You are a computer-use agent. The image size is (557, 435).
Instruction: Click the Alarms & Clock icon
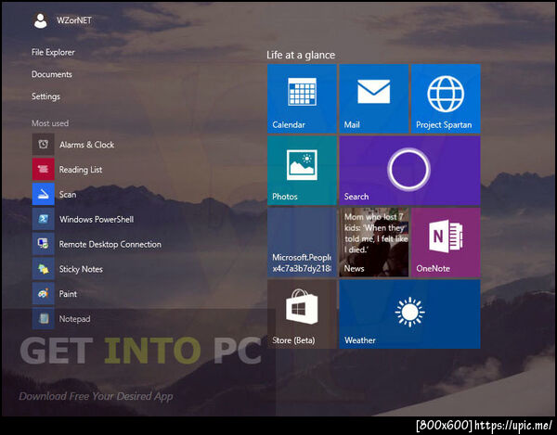click(44, 145)
